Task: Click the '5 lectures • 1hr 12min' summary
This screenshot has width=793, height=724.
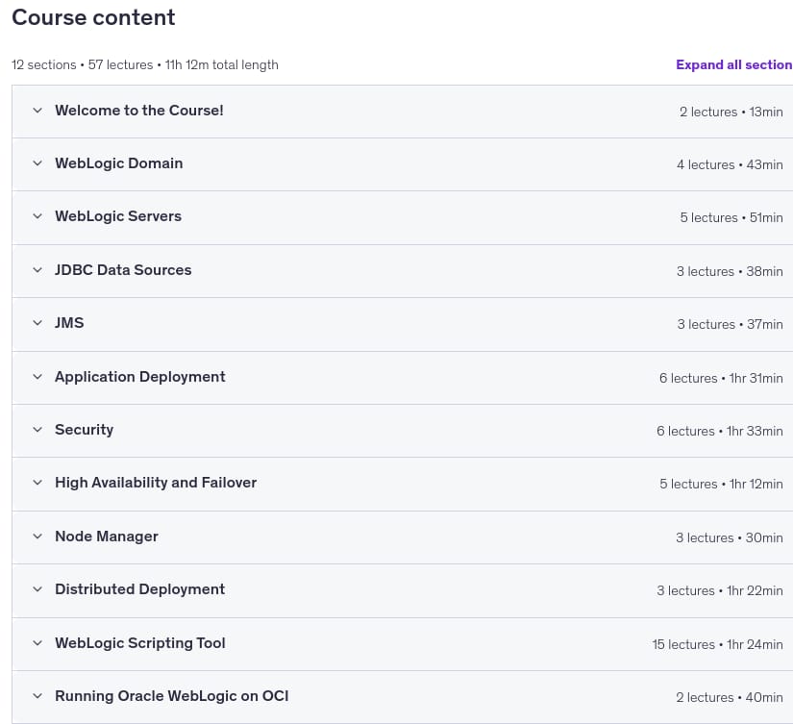Action: point(721,484)
